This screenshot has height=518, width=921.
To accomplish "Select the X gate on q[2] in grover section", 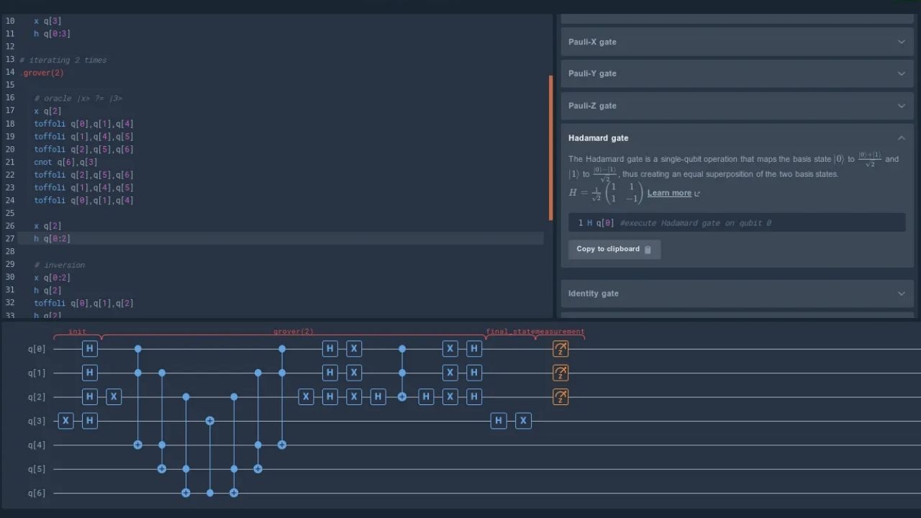I will coord(306,396).
